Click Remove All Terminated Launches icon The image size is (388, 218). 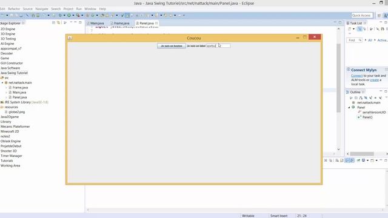tap(330, 160)
